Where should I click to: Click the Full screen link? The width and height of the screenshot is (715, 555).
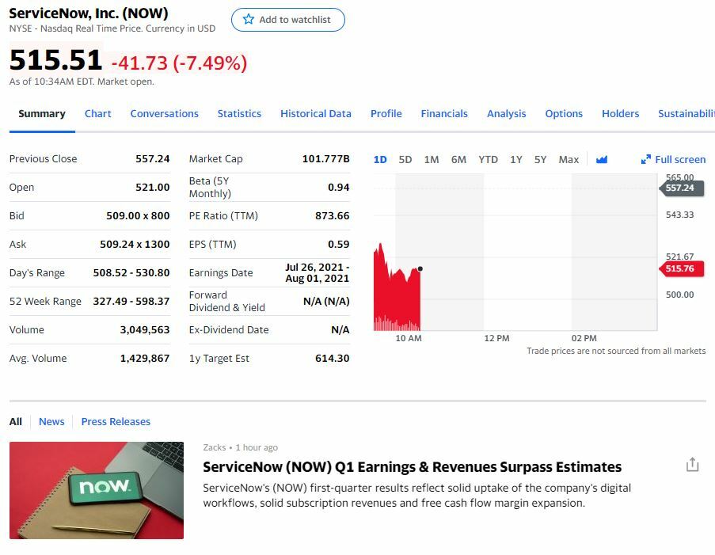[673, 160]
